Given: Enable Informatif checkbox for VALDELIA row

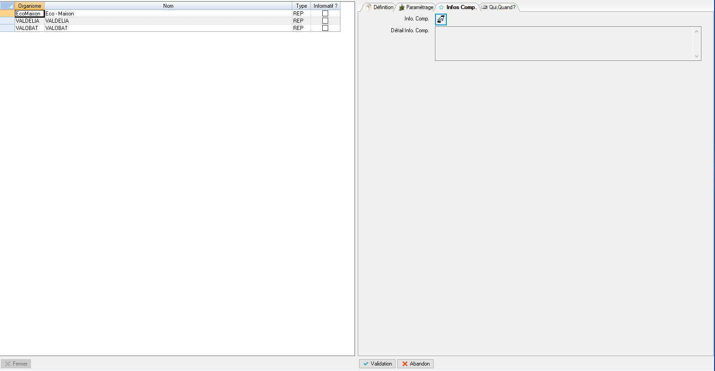Looking at the screenshot, I should pyautogui.click(x=325, y=21).
